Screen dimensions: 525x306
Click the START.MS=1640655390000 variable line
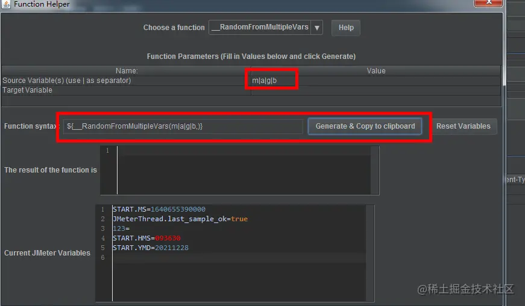point(159,209)
